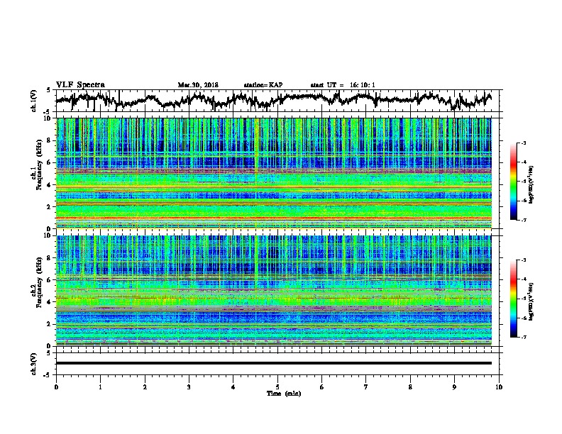Select the "start UT = 16:10:1" text
Screen dimensions: 562x434
tap(343, 85)
